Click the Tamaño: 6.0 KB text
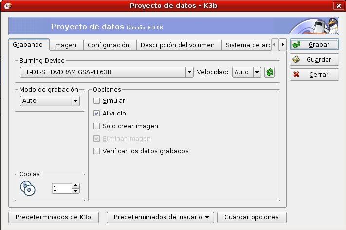346x230 pixels. [x=145, y=28]
